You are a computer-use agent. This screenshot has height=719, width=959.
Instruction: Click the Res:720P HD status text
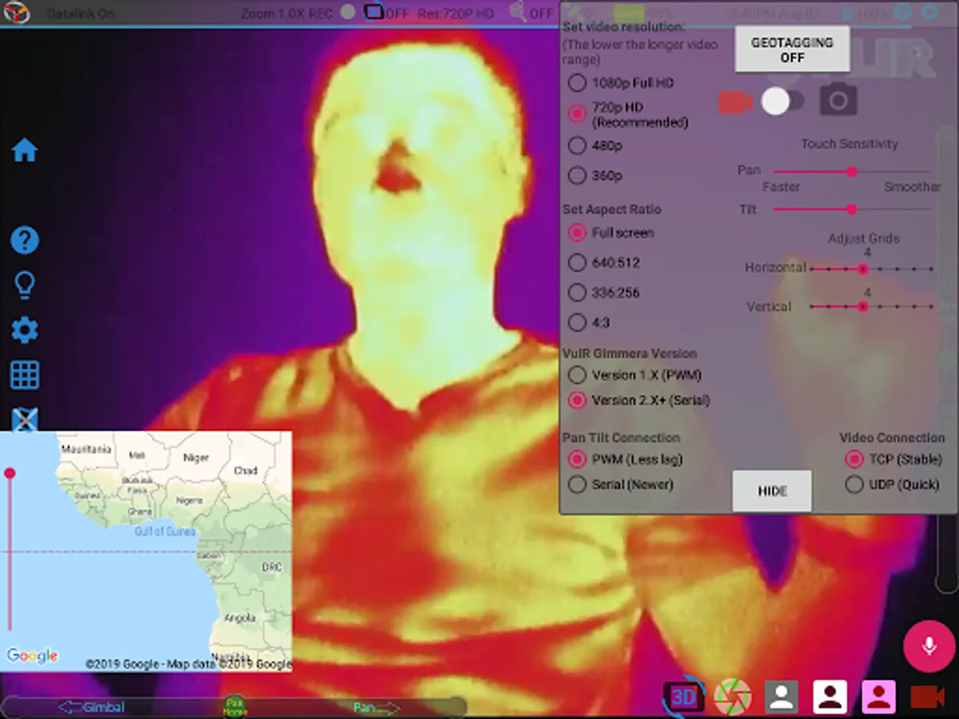click(456, 14)
